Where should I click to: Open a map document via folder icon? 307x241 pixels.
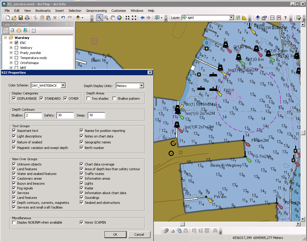pos(14,18)
